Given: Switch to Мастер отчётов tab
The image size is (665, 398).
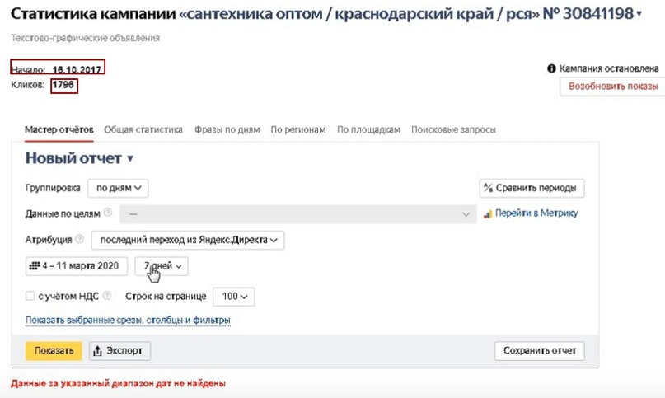Looking at the screenshot, I should tap(59, 129).
